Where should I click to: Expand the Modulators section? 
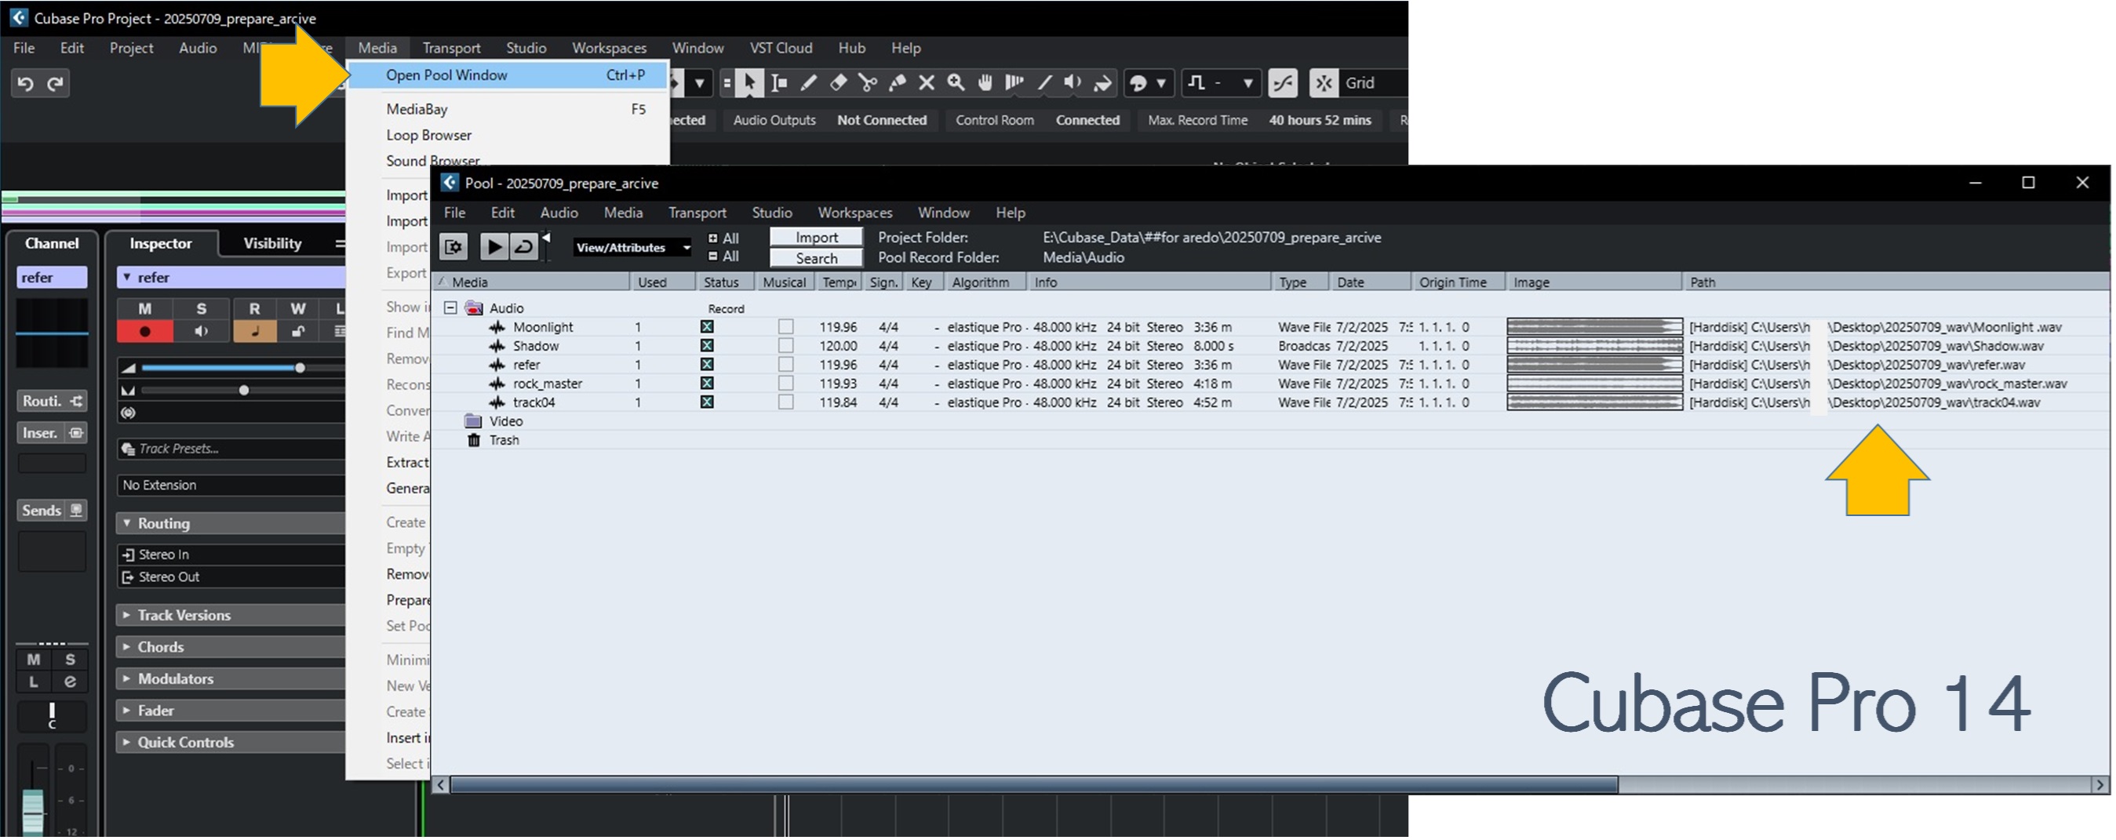point(126,679)
